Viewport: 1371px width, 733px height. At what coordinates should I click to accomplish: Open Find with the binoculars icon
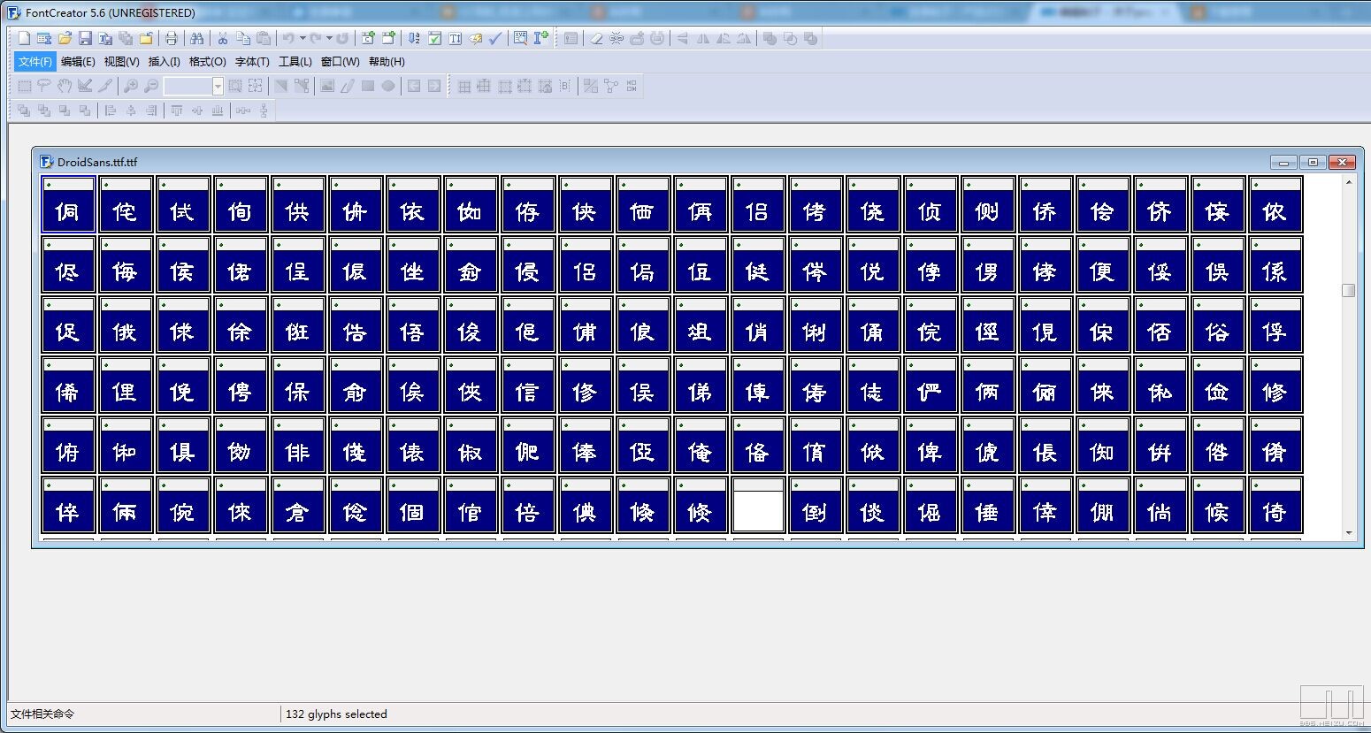tap(196, 38)
